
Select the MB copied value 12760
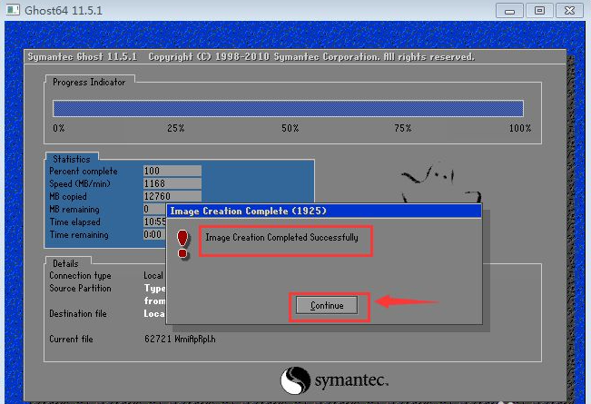pos(172,196)
